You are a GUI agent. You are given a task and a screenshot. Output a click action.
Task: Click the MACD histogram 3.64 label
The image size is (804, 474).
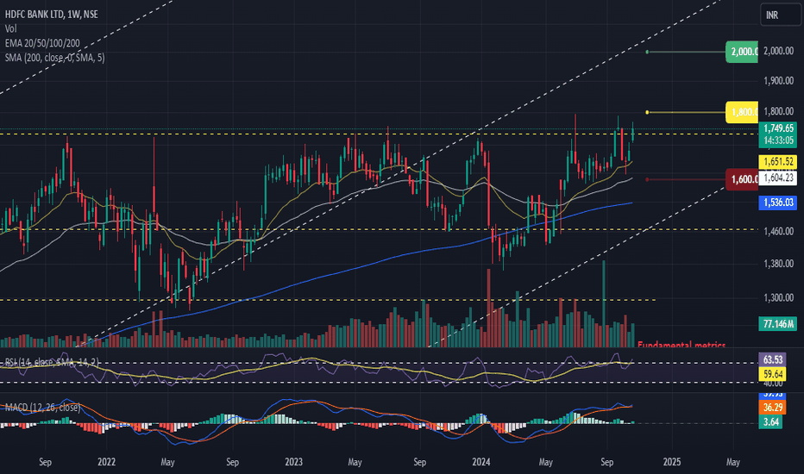coord(770,421)
